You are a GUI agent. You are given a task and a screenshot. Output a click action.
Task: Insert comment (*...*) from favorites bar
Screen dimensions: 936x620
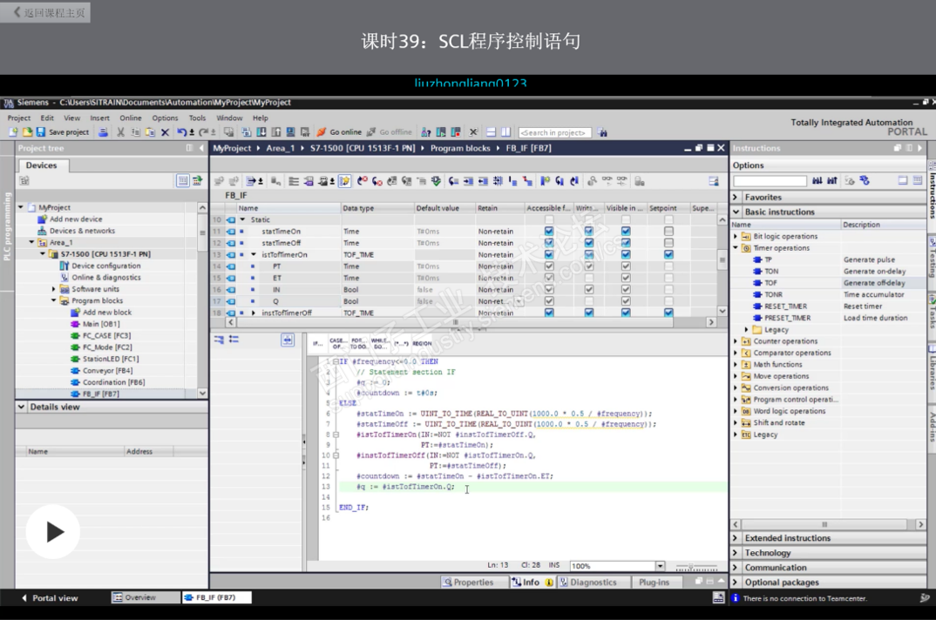point(401,343)
